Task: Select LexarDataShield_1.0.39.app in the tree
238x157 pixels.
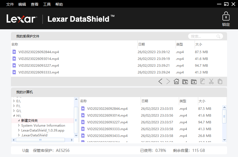Action: pos(43,130)
